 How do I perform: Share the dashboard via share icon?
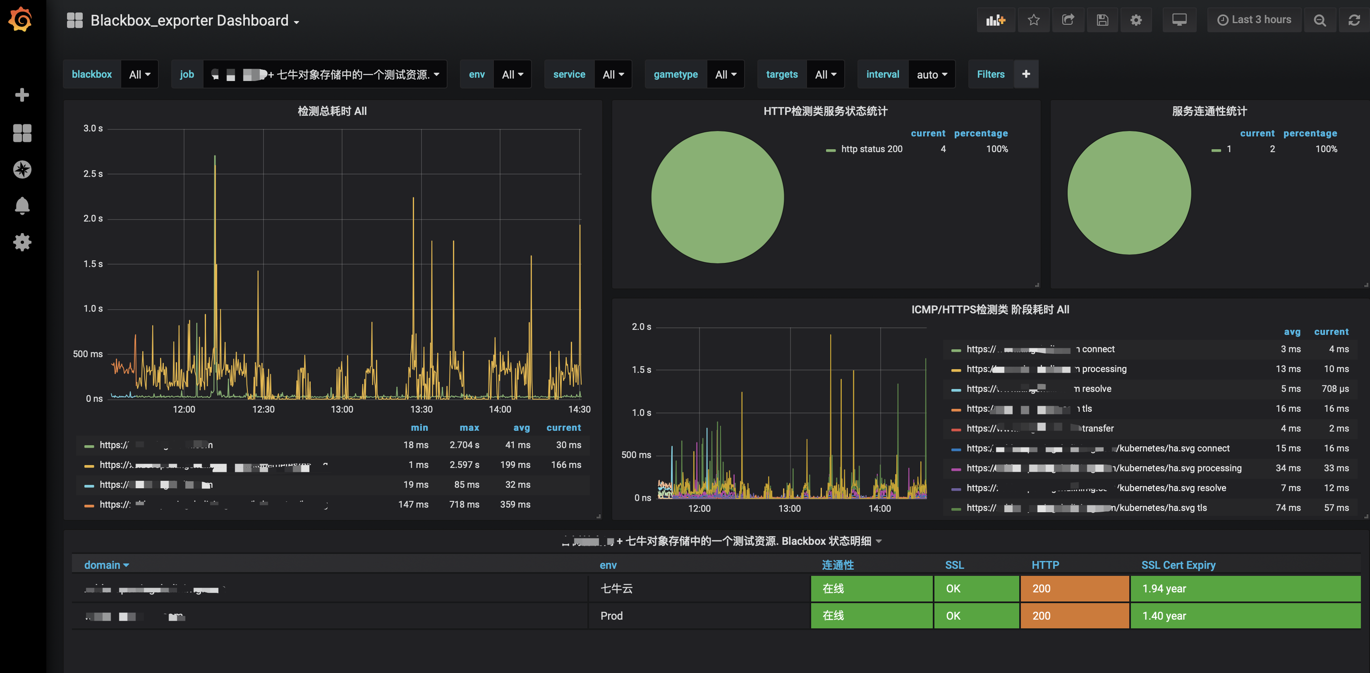tap(1067, 20)
